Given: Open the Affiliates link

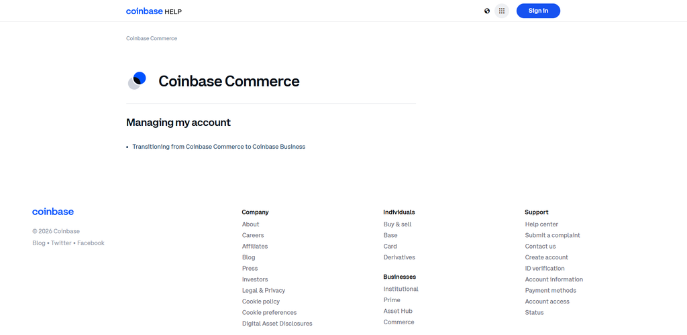Looking at the screenshot, I should [254, 246].
